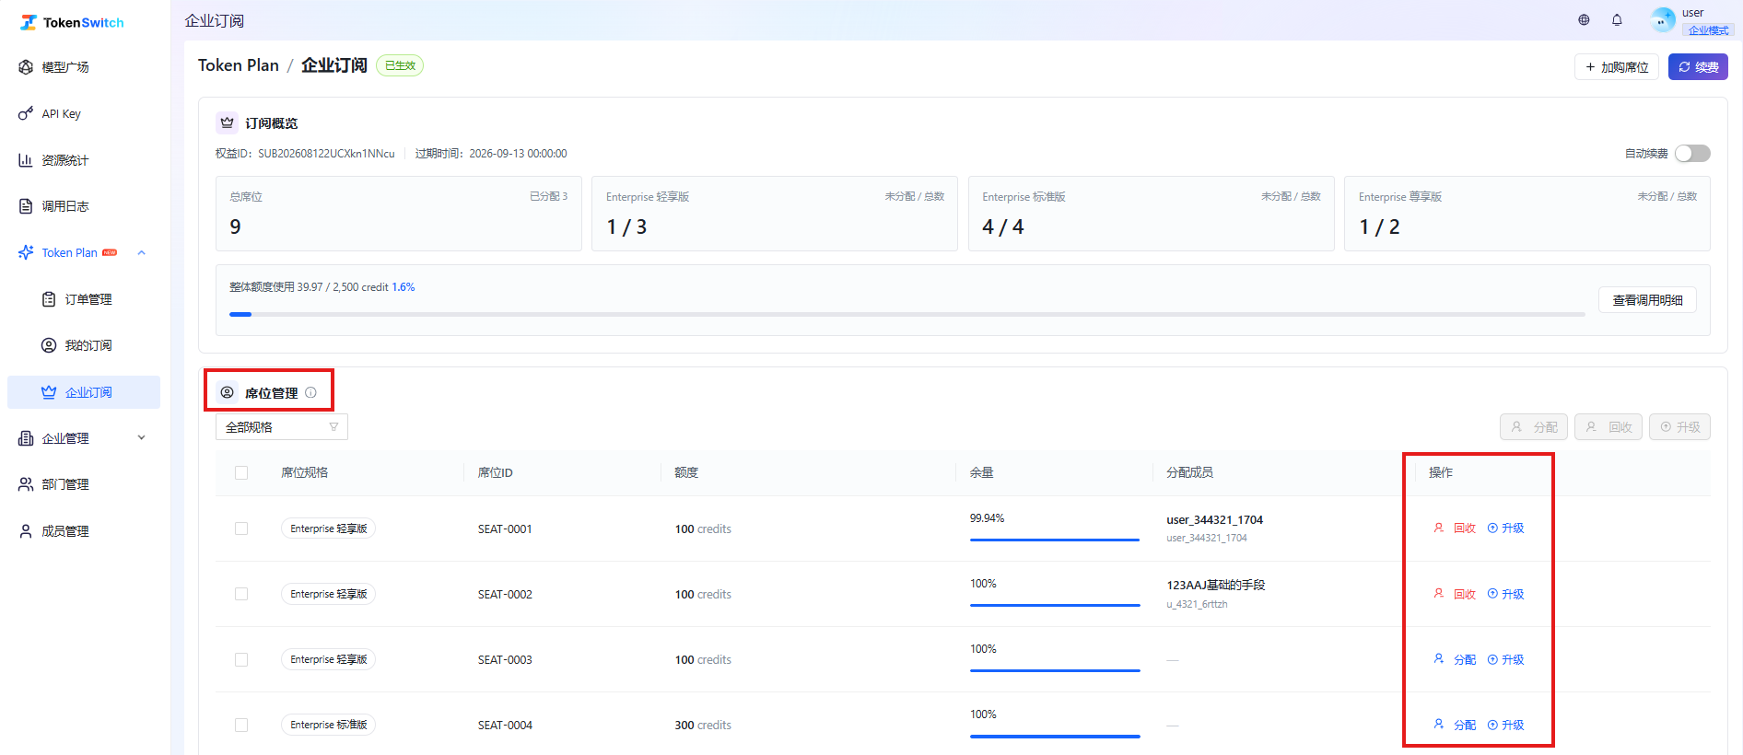This screenshot has width=1743, height=755.
Task: Click the TokenSwitch logo icon
Action: point(29,22)
